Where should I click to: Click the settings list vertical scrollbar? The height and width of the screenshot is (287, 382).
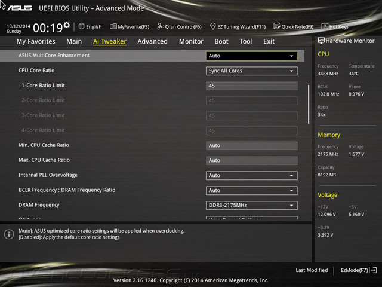309,104
